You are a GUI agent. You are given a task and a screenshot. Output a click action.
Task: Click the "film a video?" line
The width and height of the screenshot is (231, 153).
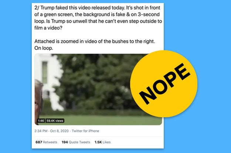(48, 28)
